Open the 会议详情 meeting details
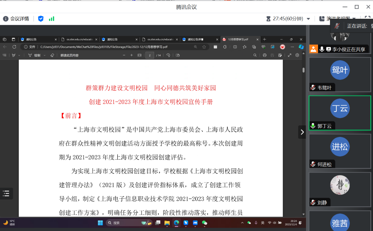Screen dimensions: 373x231 tap(16, 19)
